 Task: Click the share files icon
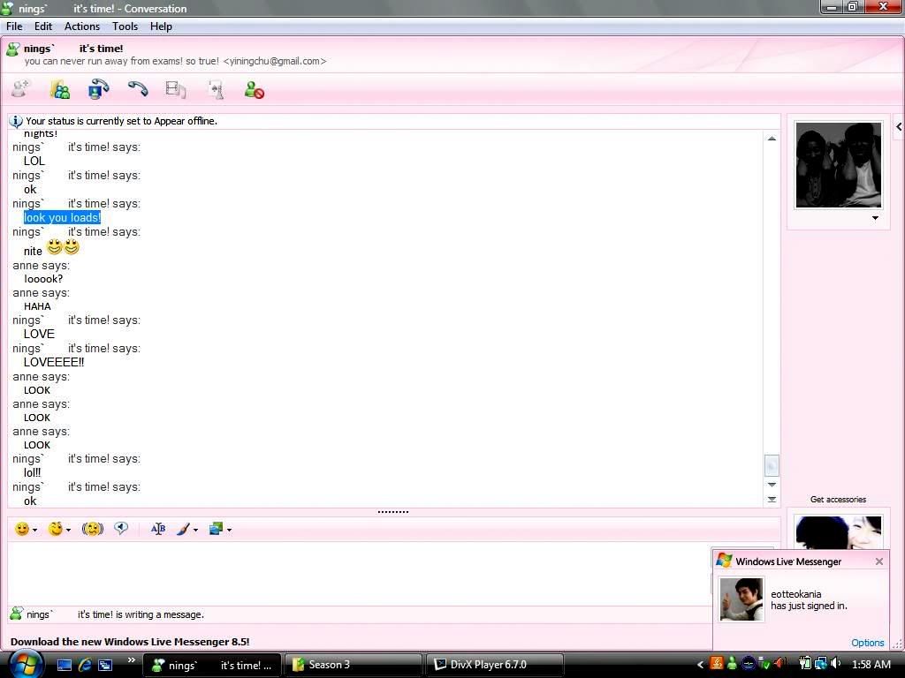60,89
